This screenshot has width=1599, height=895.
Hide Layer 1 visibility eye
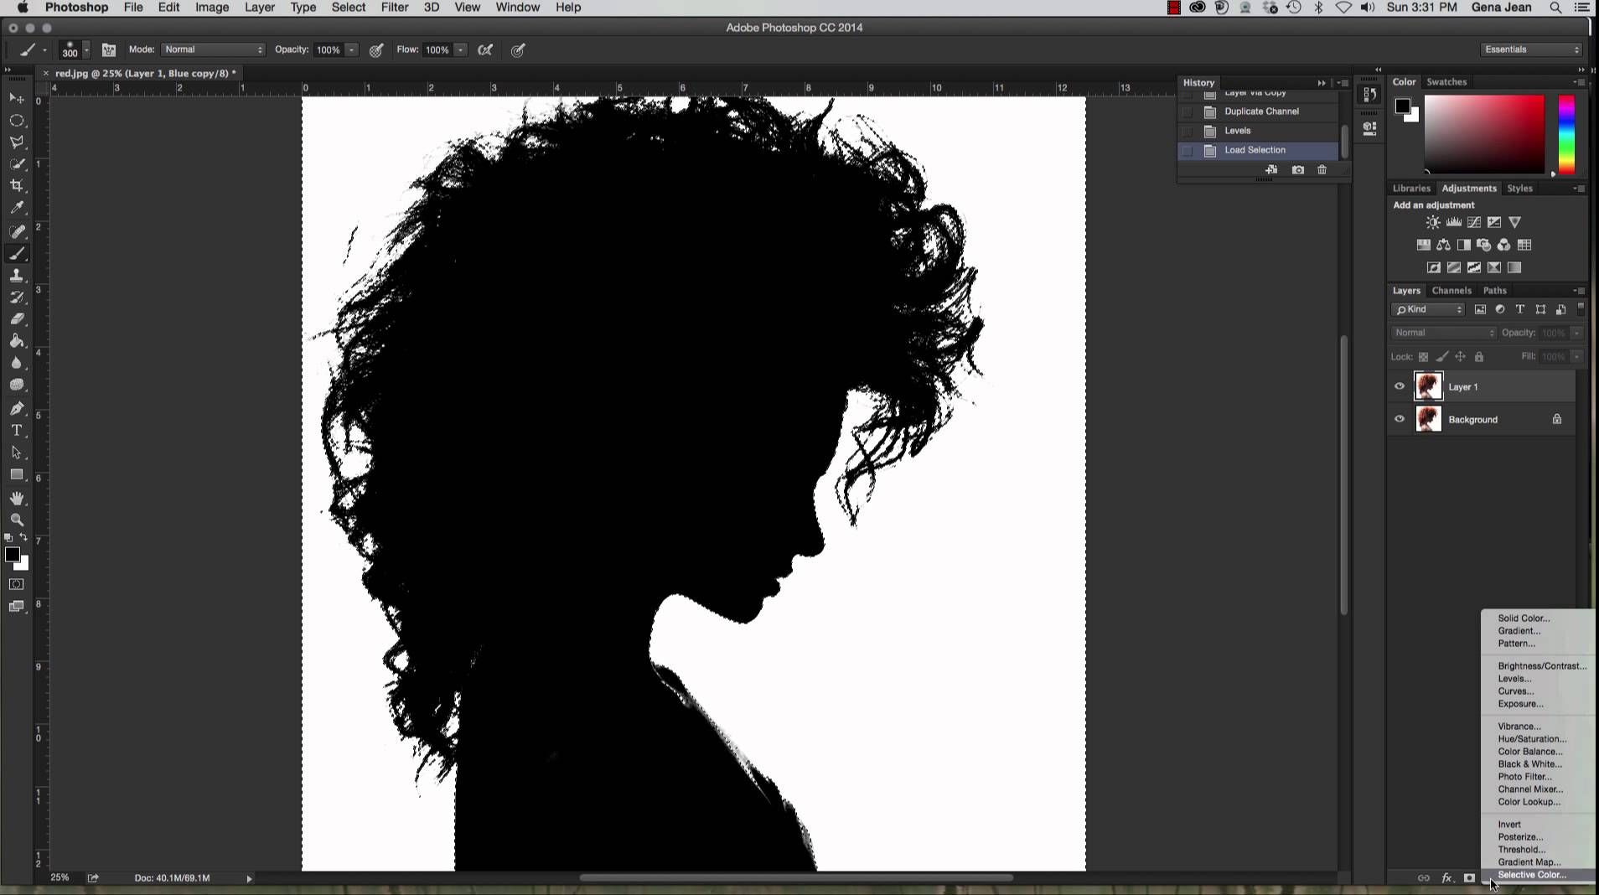pos(1400,387)
